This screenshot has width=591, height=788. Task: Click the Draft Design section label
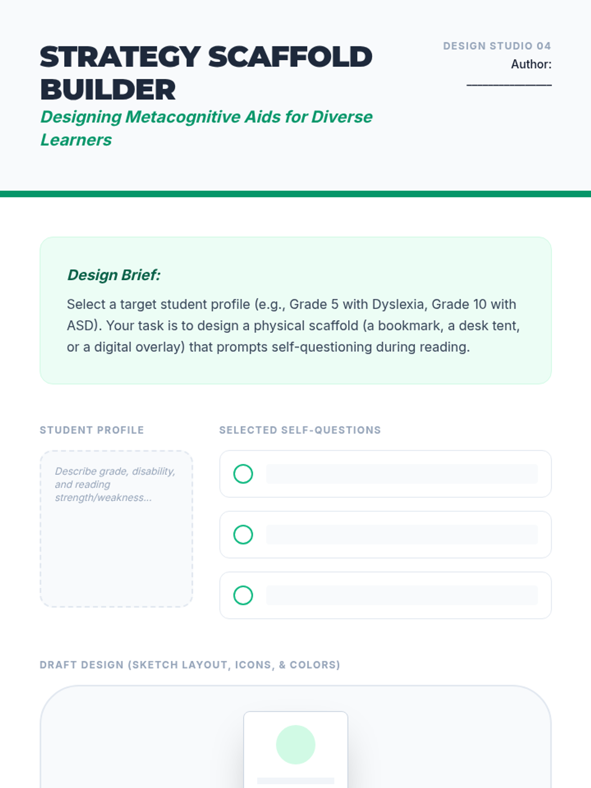tap(190, 665)
